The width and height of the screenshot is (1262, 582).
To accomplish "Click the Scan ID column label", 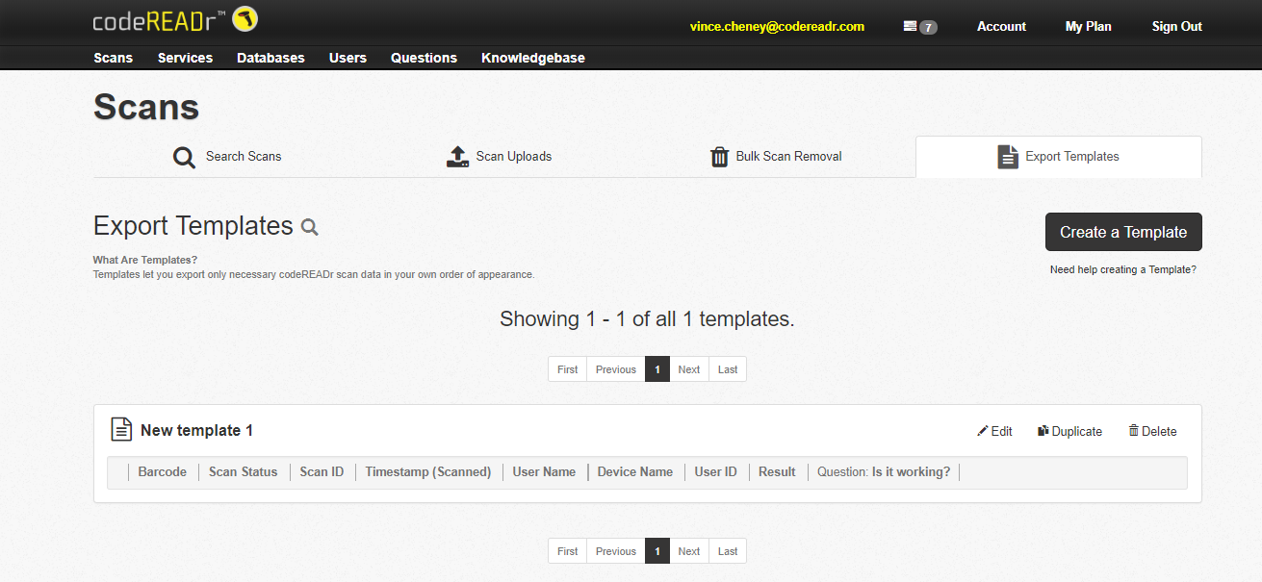I will 322,472.
